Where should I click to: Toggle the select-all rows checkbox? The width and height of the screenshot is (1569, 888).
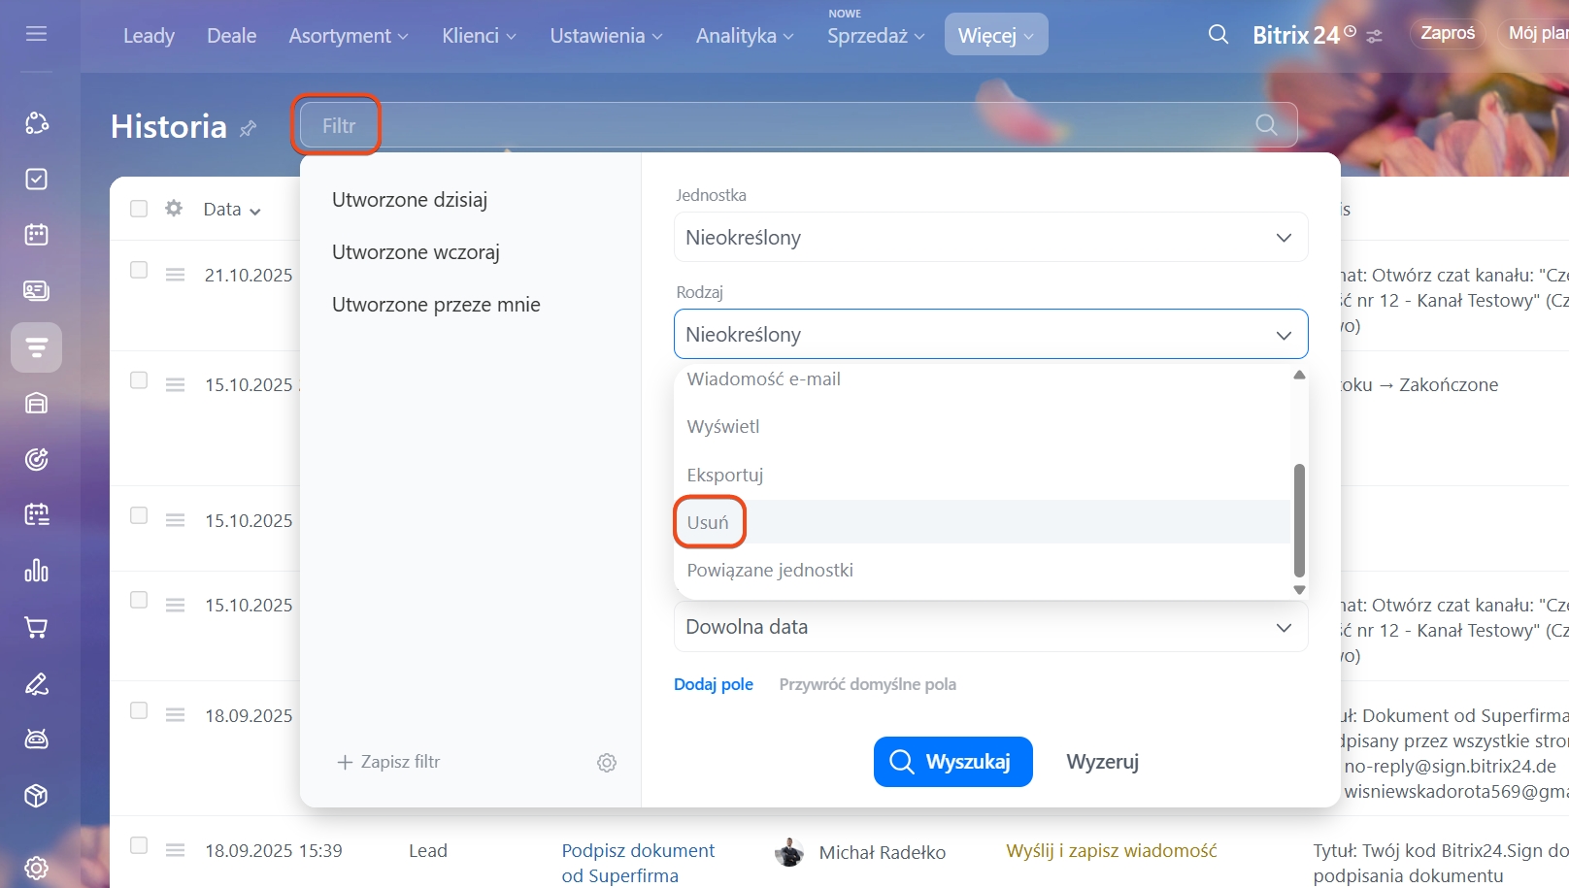coord(139,209)
